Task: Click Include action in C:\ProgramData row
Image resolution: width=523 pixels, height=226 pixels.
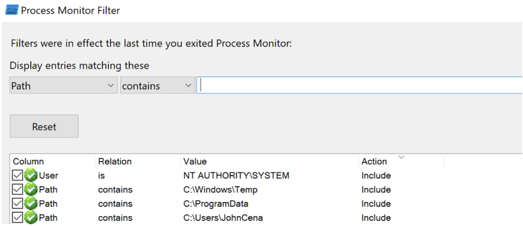Action: tap(376, 204)
